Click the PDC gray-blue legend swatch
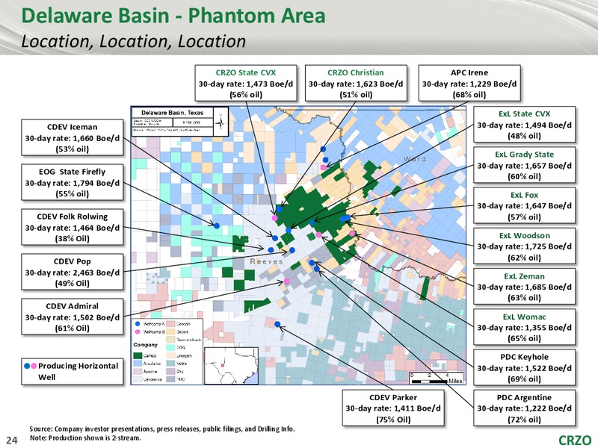This screenshot has height=448, width=598. (170, 379)
